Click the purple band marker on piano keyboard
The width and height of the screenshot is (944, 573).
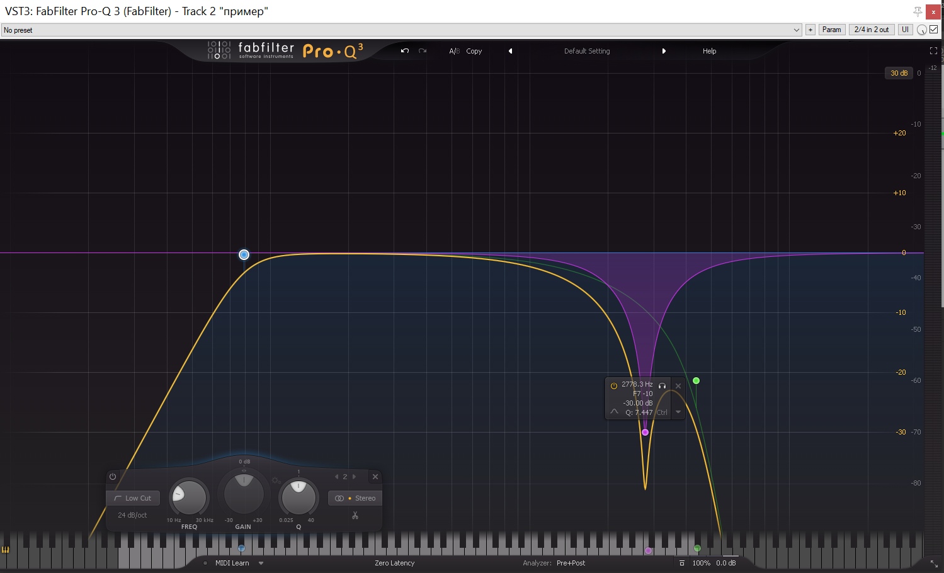[648, 550]
